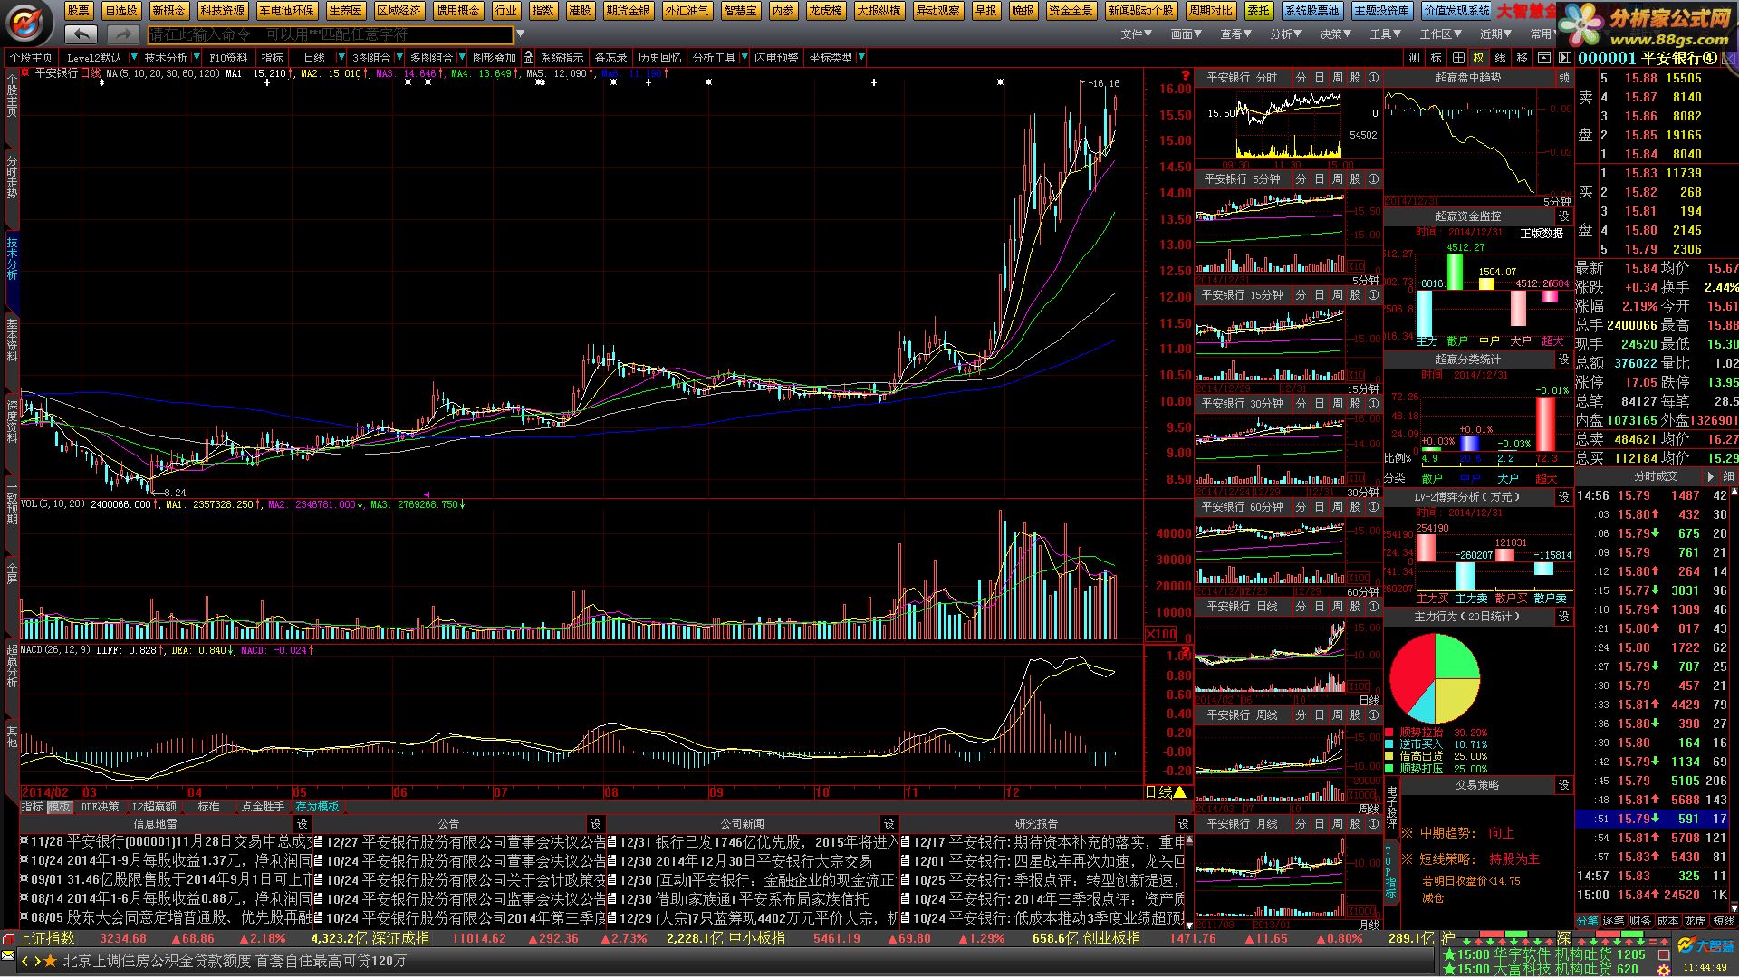Click 设 settings beside 公司新闻 header

(x=889, y=824)
